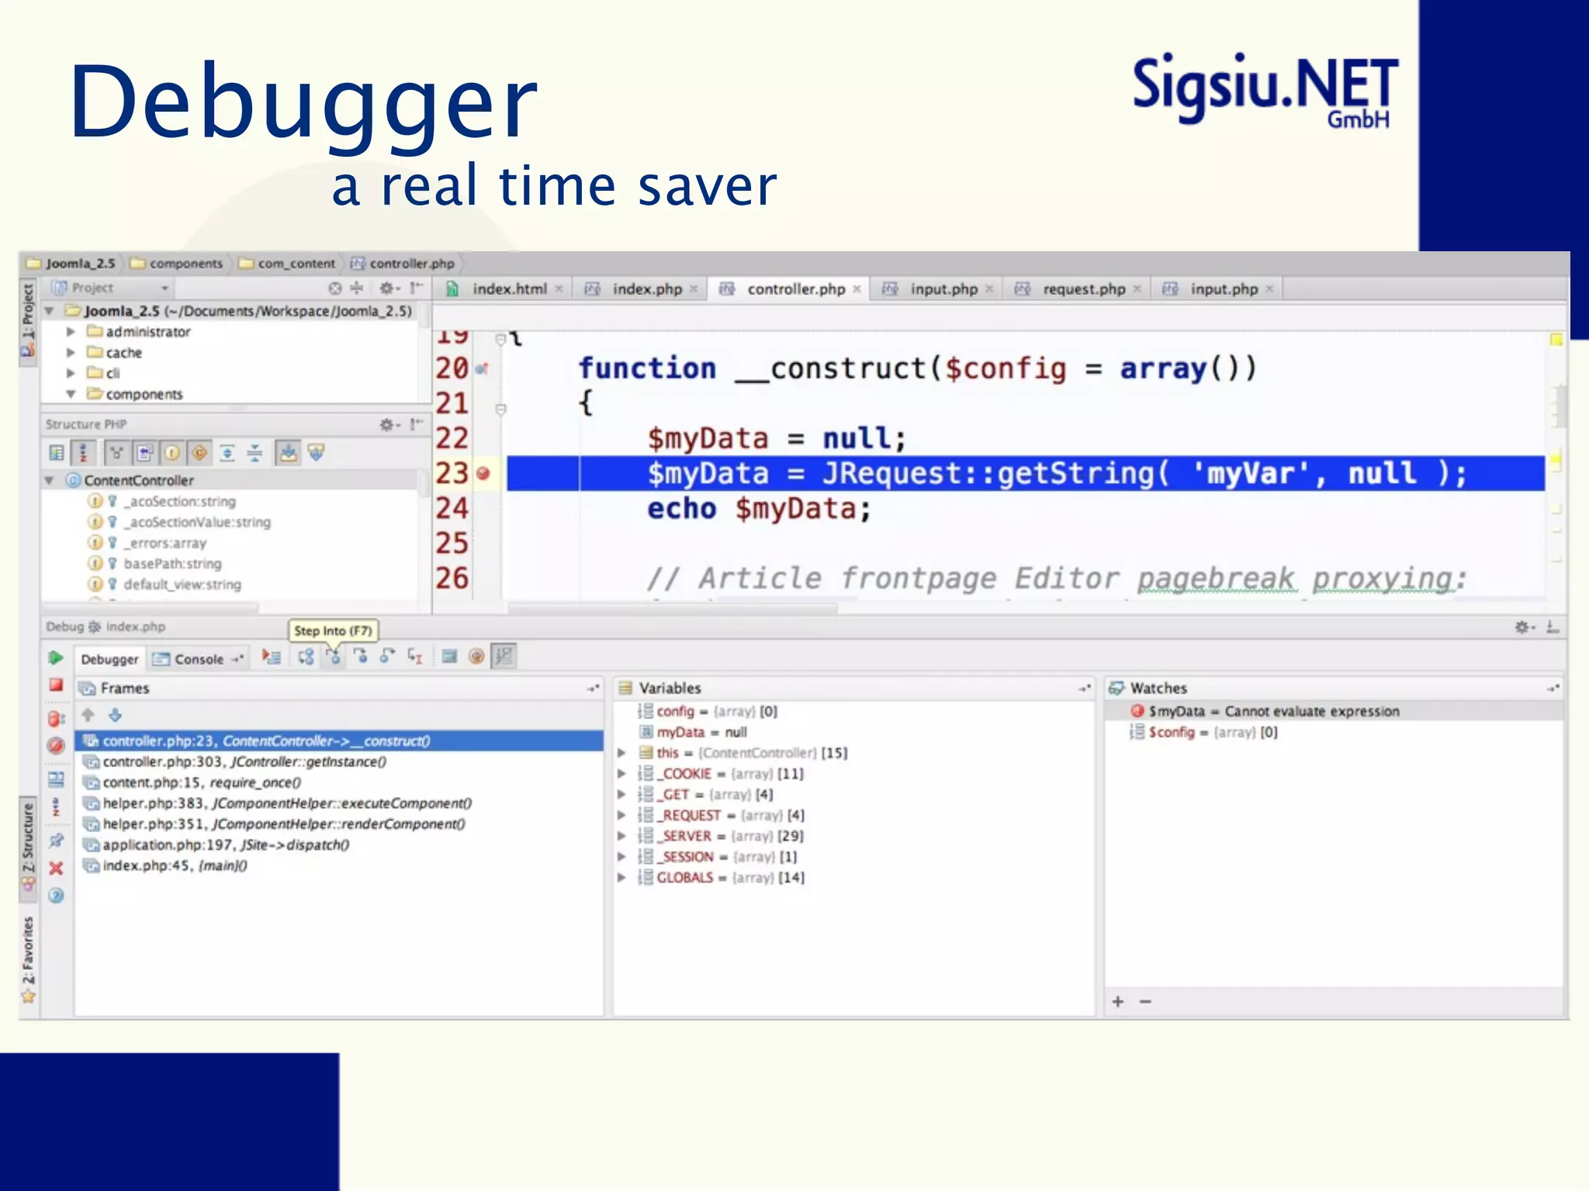Viewport: 1589px width, 1191px height.
Task: Close the controller.php tab
Action: click(857, 289)
